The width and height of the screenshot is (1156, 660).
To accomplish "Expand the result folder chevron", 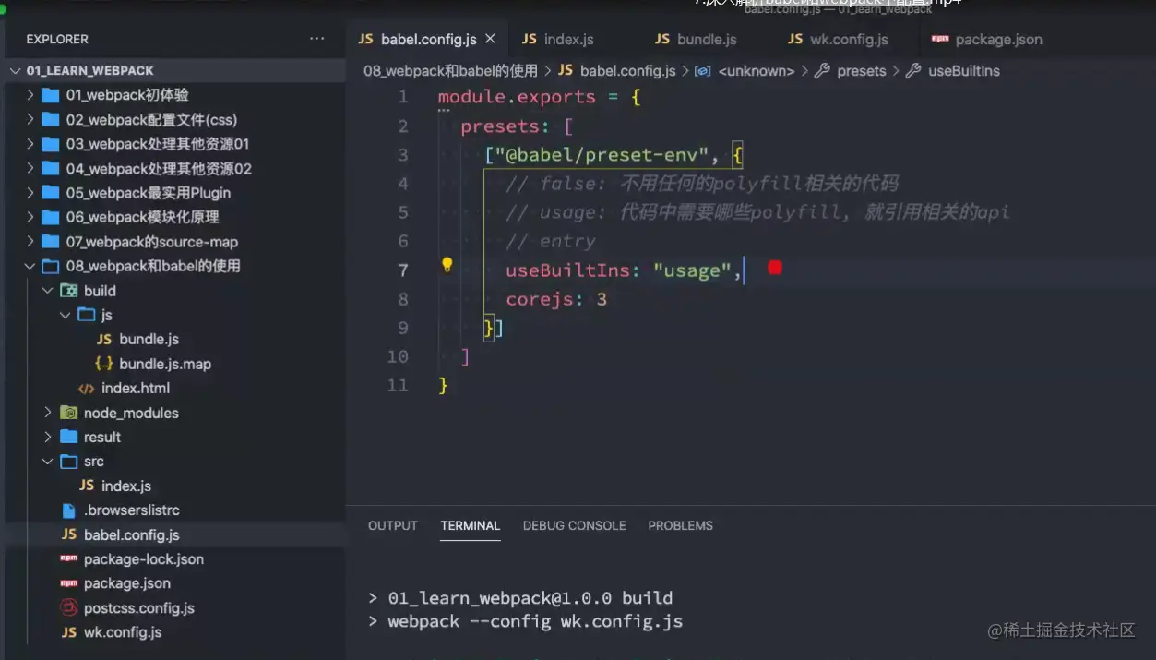I will [48, 437].
